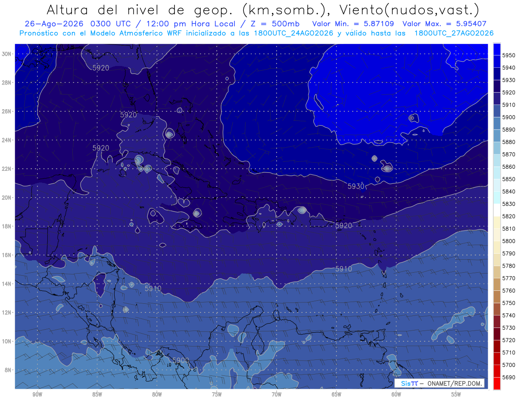Click the 5750 colorbar label

pyautogui.click(x=509, y=303)
